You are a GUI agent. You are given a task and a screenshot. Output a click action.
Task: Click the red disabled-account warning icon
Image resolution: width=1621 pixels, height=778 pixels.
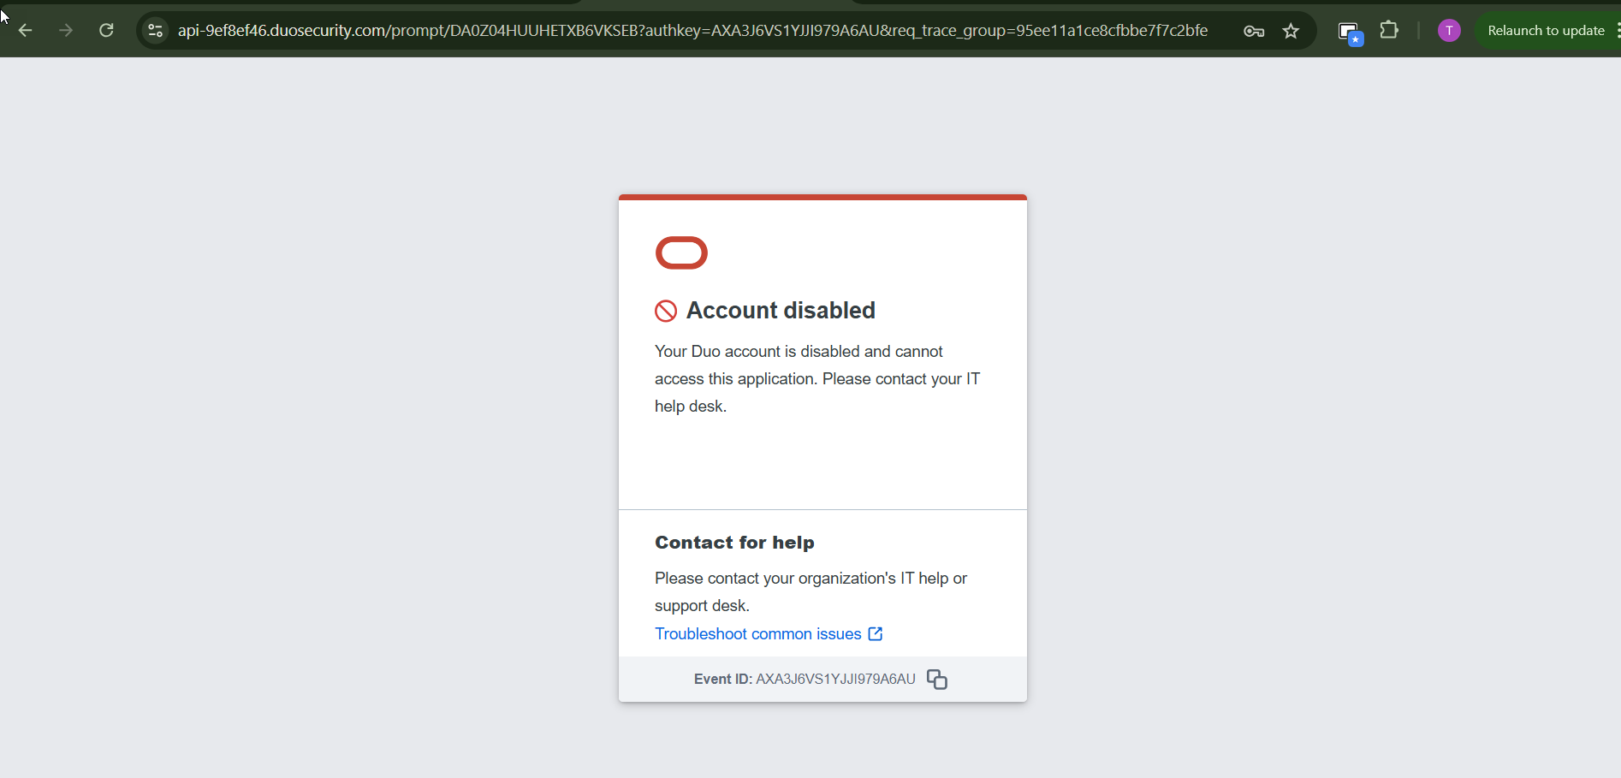click(x=666, y=311)
